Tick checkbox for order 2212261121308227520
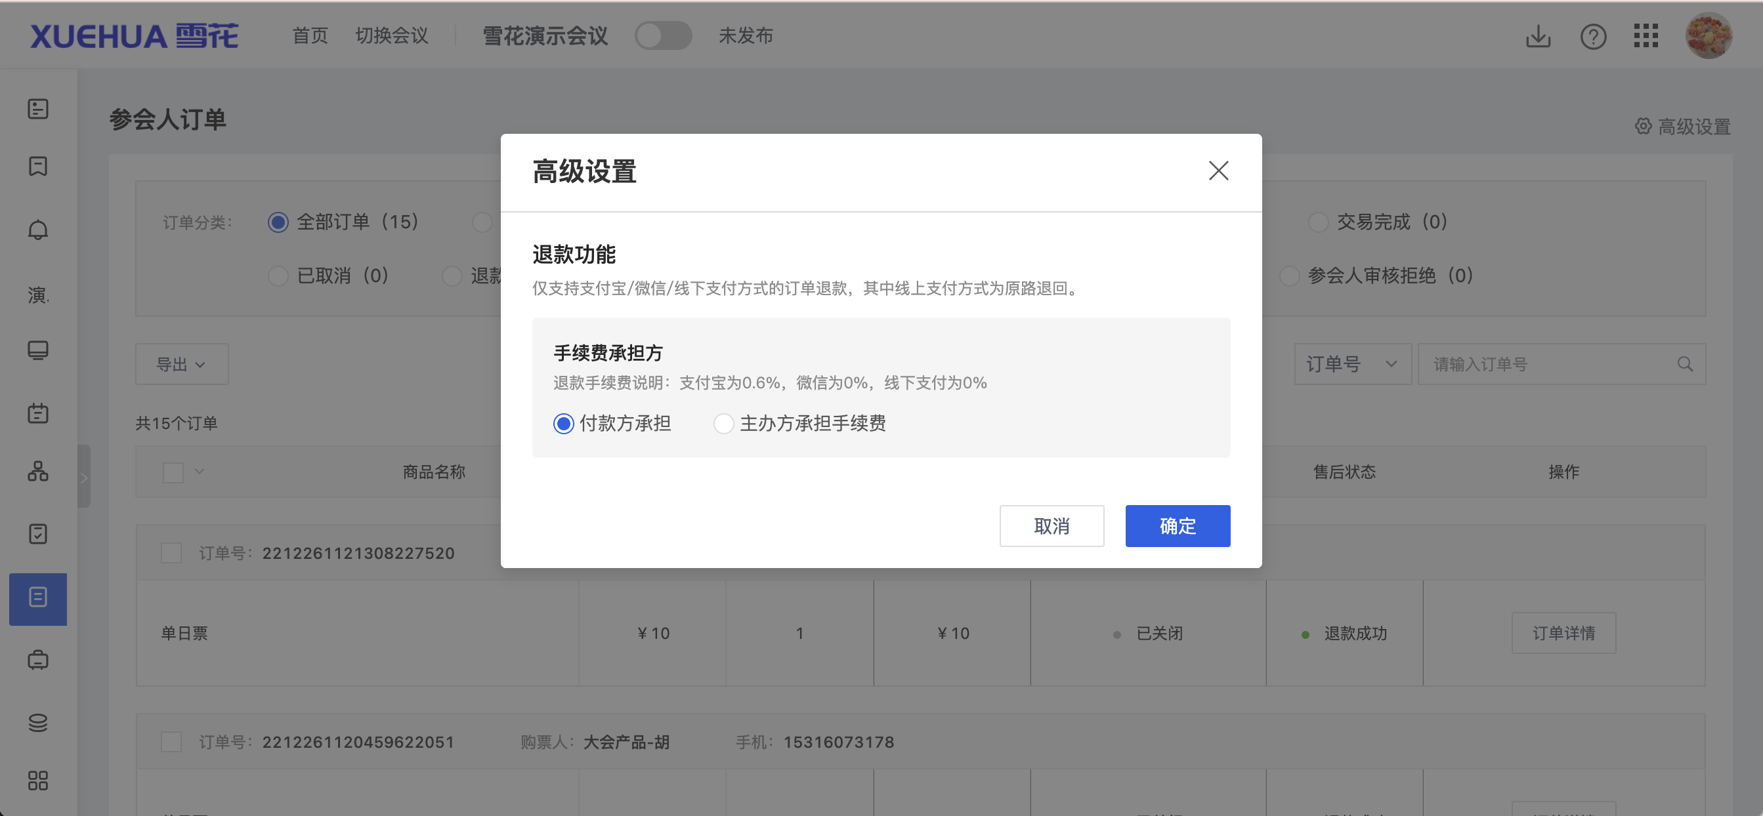Screen dimensions: 1763x816 click(x=171, y=553)
